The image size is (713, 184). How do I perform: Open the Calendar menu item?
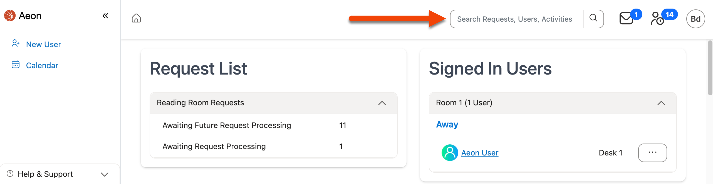42,65
